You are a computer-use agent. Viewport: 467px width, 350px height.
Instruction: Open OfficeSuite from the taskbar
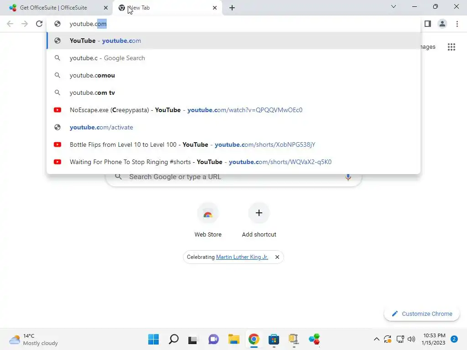coord(314,339)
